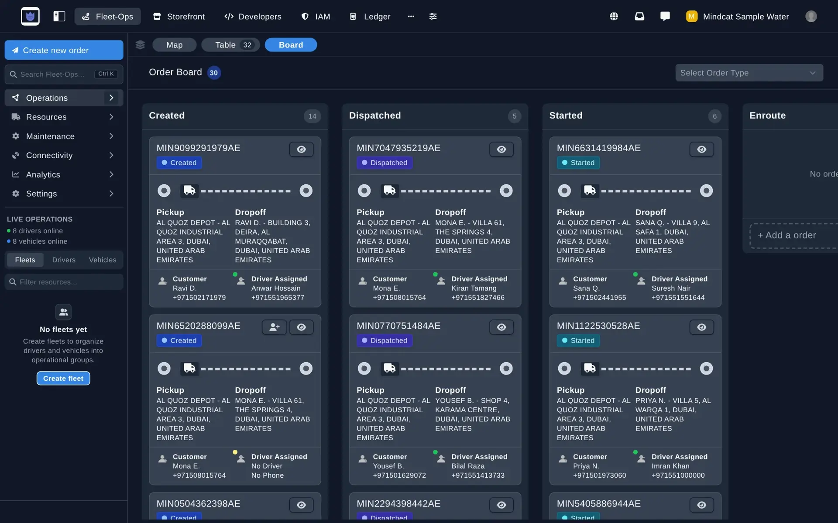838x523 pixels.
Task: Click the layers stack icon
Action: (x=140, y=45)
